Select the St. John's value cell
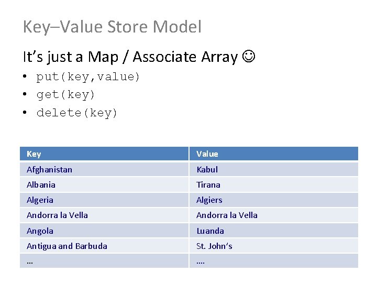Image resolution: width=377 pixels, height=283 pixels. pos(214,246)
